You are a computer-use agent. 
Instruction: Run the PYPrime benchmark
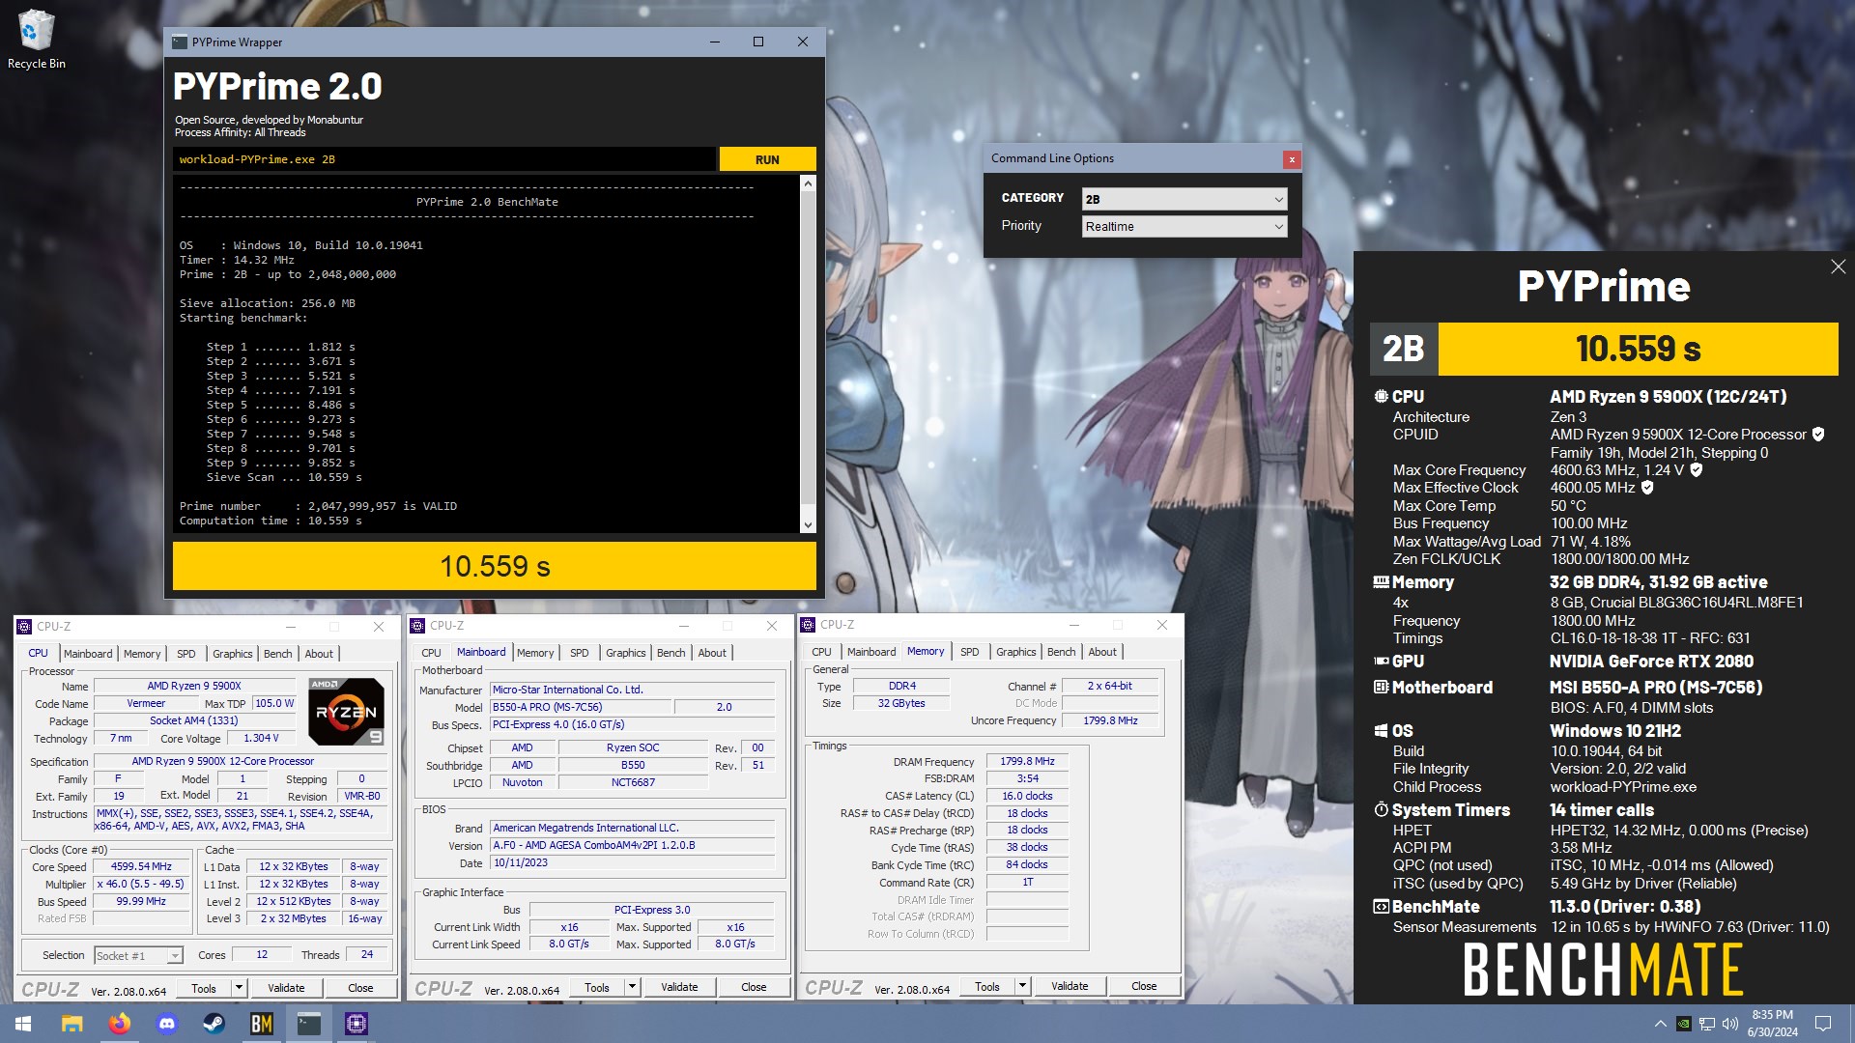(767, 159)
